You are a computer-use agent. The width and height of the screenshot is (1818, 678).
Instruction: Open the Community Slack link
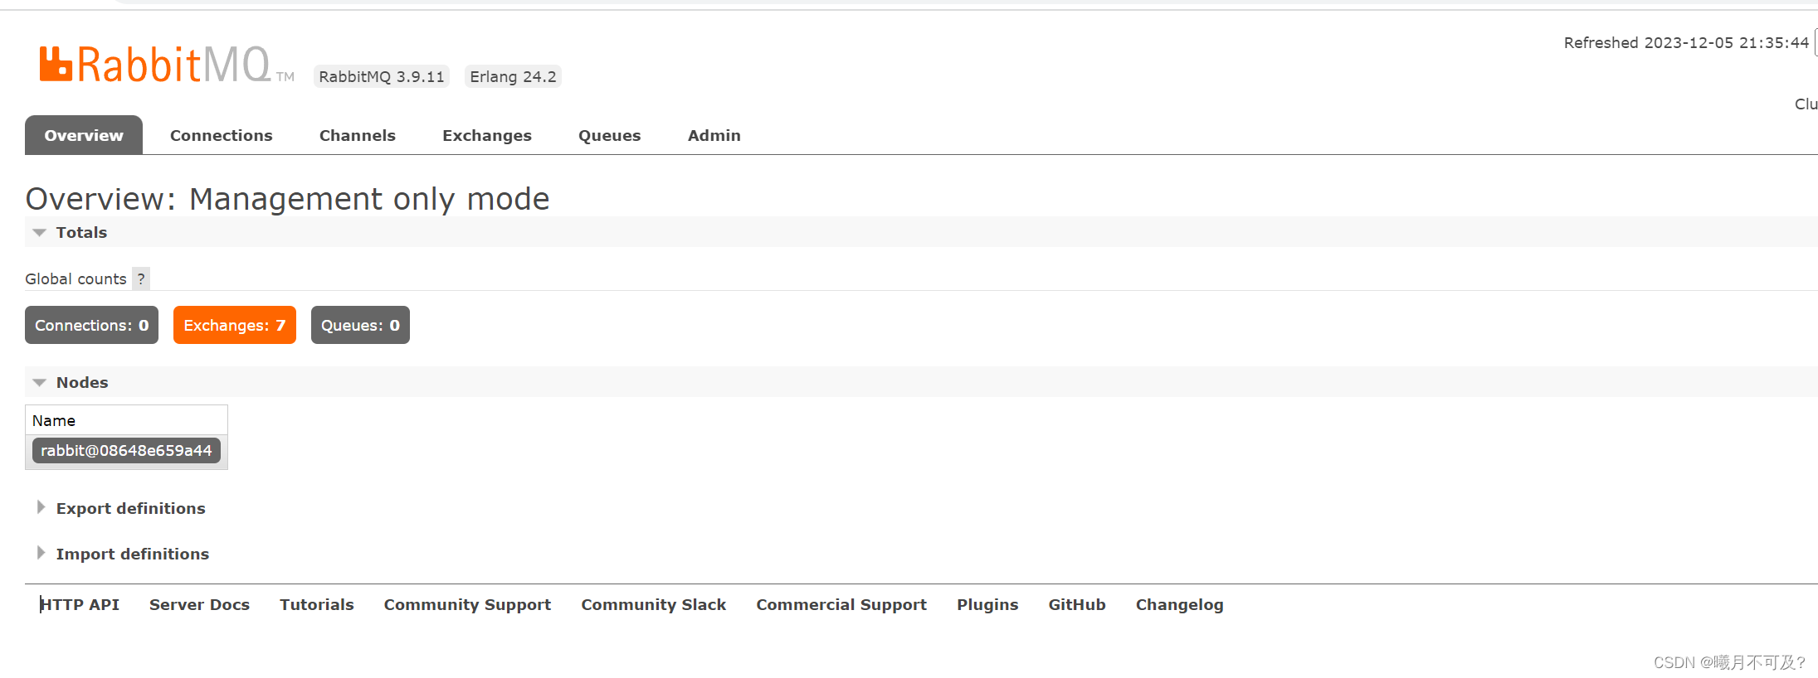(654, 604)
